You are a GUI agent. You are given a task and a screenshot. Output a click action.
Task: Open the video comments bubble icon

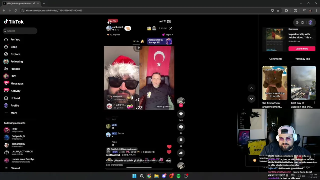coord(181,127)
